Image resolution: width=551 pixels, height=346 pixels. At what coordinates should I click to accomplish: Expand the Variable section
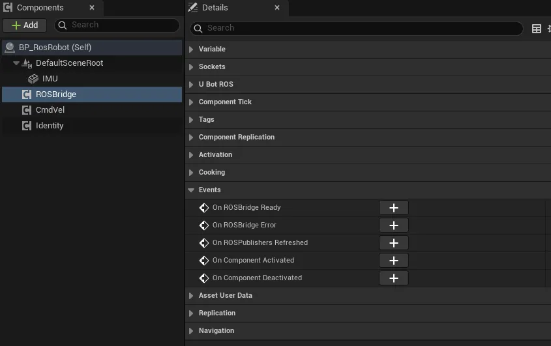(x=191, y=49)
